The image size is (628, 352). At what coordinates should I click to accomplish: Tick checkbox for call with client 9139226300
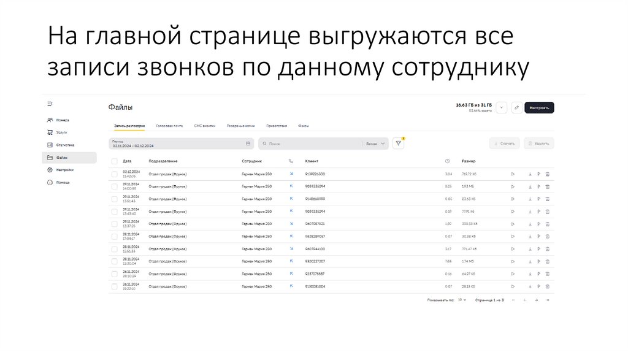point(115,174)
